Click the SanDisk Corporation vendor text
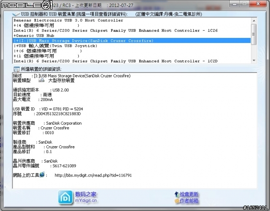The height and width of the screenshot is (211, 270). point(64,123)
